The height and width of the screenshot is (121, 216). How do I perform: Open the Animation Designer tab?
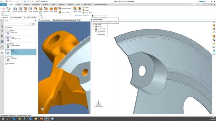click(x=101, y=4)
